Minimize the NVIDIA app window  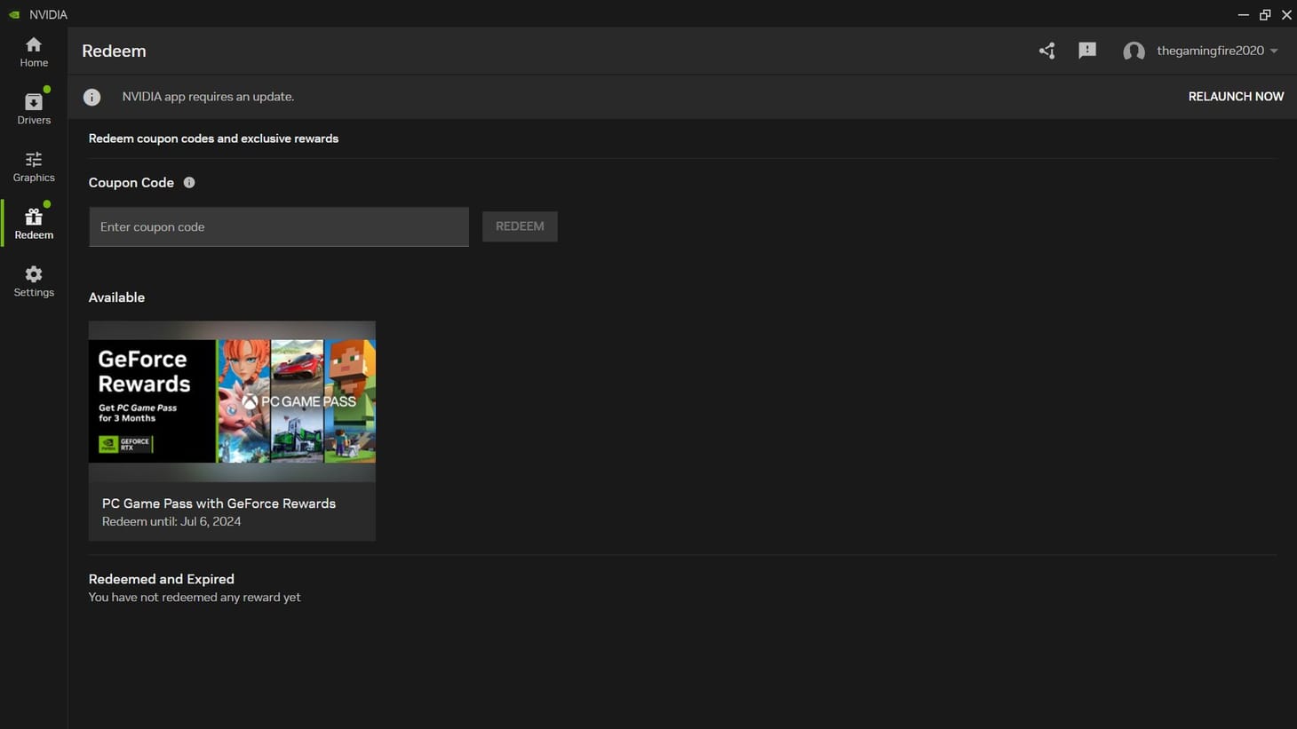(1243, 14)
